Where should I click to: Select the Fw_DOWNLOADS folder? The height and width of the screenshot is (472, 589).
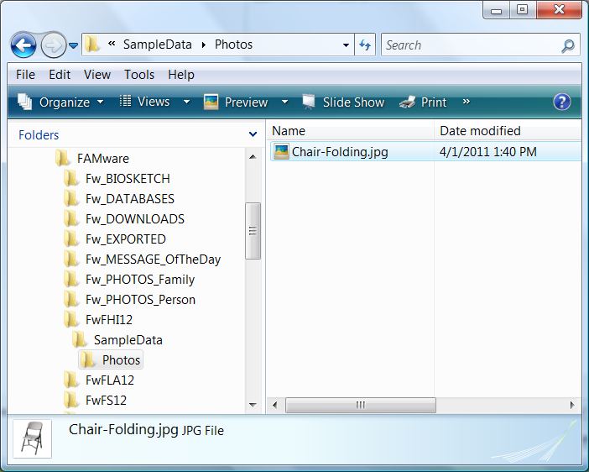(124, 219)
